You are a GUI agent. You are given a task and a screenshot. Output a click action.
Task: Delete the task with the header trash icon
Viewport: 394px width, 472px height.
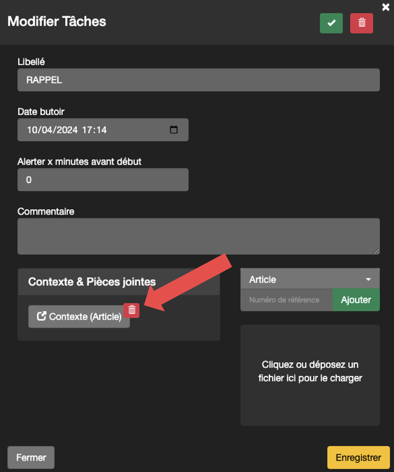tap(361, 23)
